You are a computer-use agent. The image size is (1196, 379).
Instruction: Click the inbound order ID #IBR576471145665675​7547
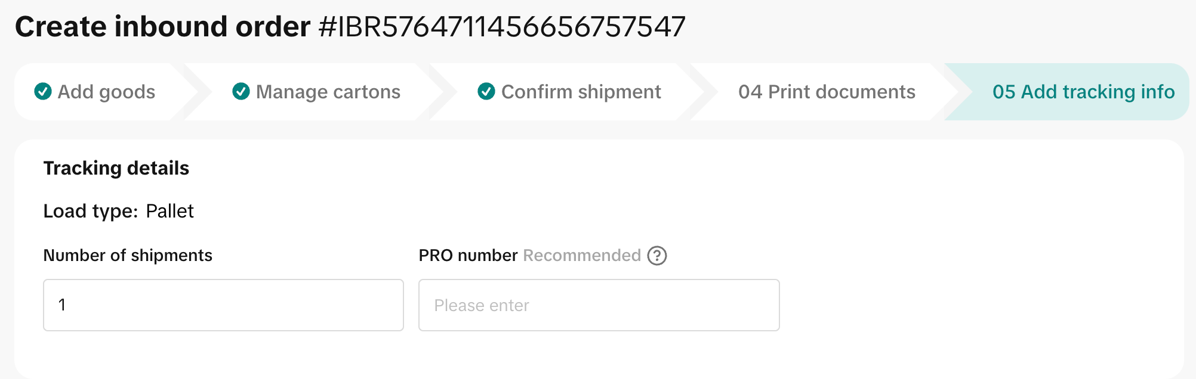point(502,27)
